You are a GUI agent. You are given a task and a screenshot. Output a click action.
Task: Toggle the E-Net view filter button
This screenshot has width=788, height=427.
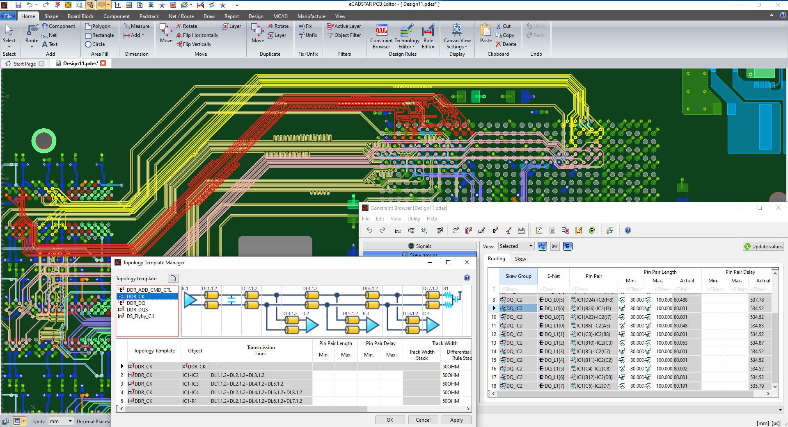pos(568,246)
